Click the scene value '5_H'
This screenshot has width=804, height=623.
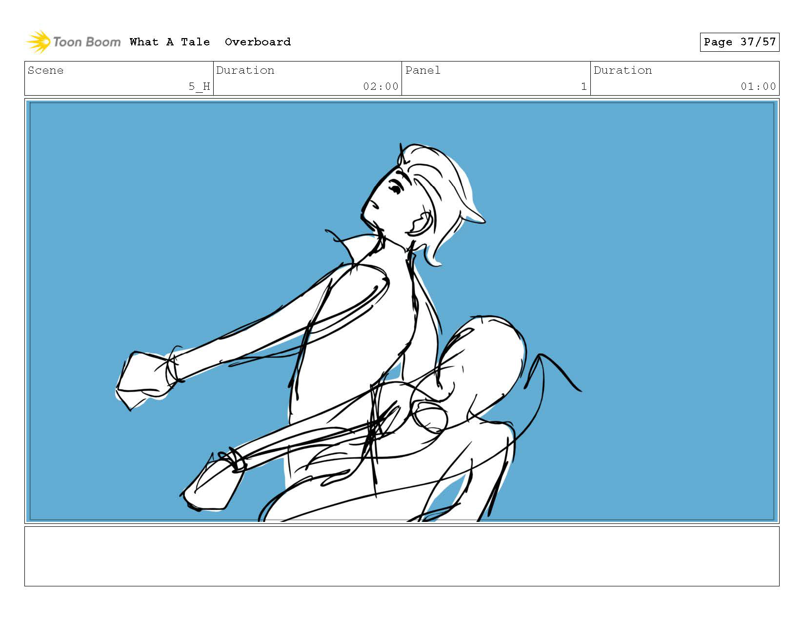pos(200,86)
